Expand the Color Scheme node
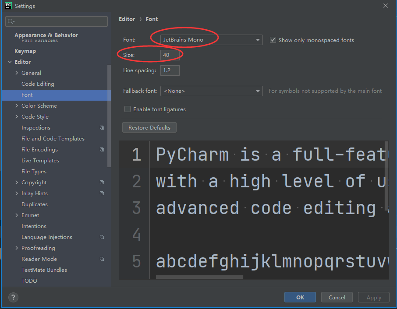Viewport: 397px width, 309px height. 17,105
